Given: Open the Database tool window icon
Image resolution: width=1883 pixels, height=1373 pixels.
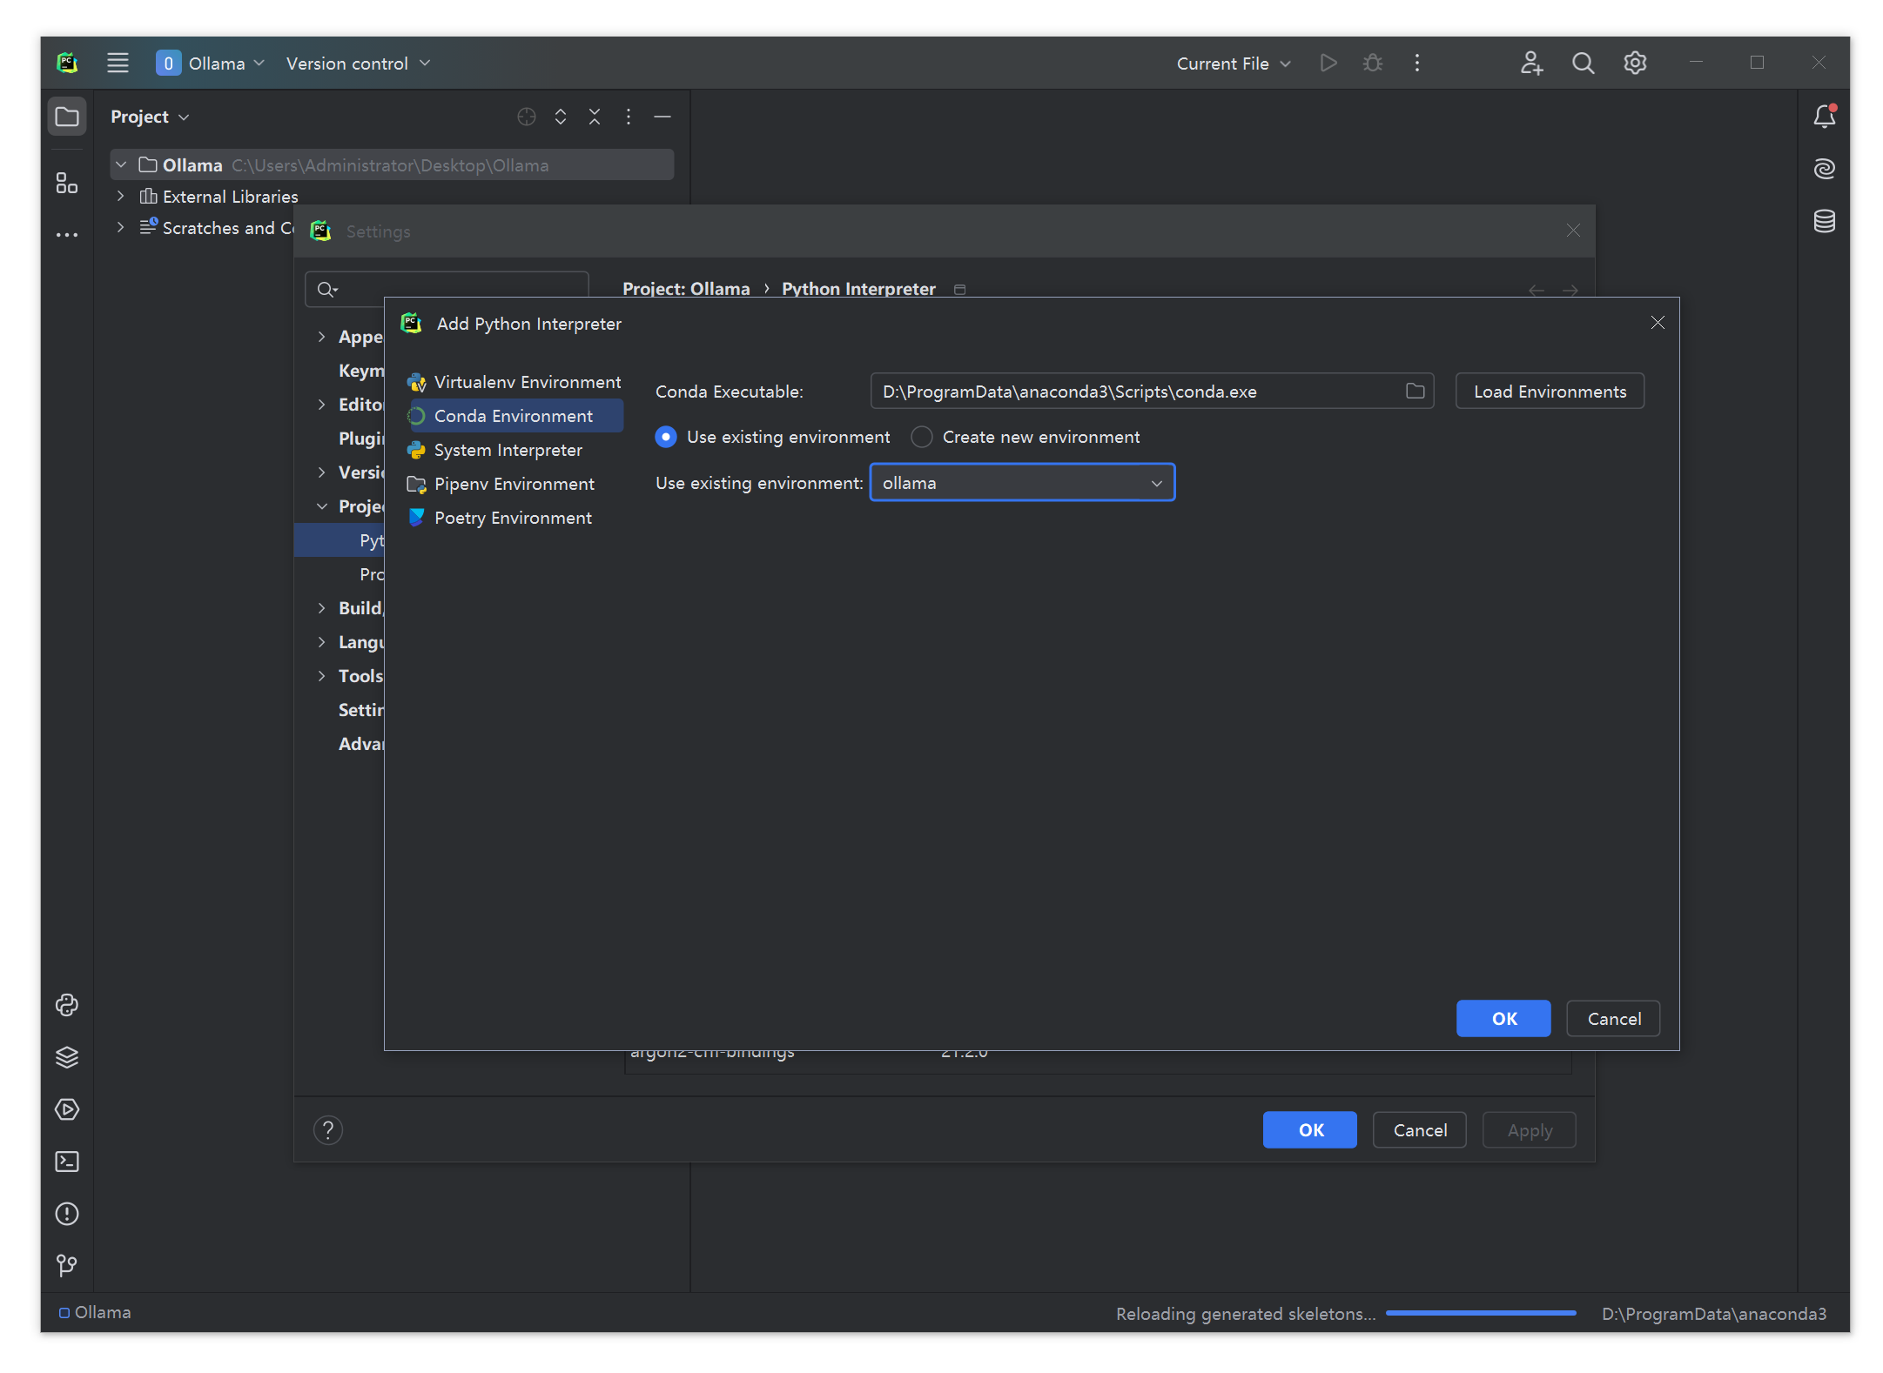Looking at the screenshot, I should [x=1824, y=221].
